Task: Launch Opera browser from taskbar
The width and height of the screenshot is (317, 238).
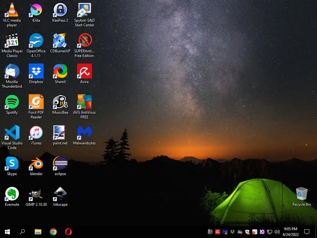Action: [x=68, y=232]
